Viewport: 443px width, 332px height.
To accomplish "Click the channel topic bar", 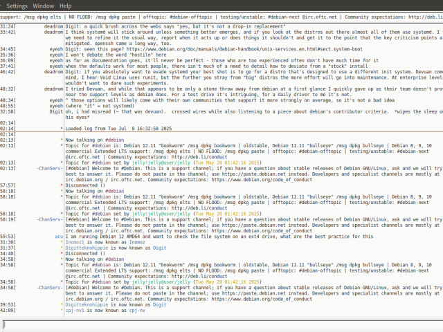I will coord(221,17).
